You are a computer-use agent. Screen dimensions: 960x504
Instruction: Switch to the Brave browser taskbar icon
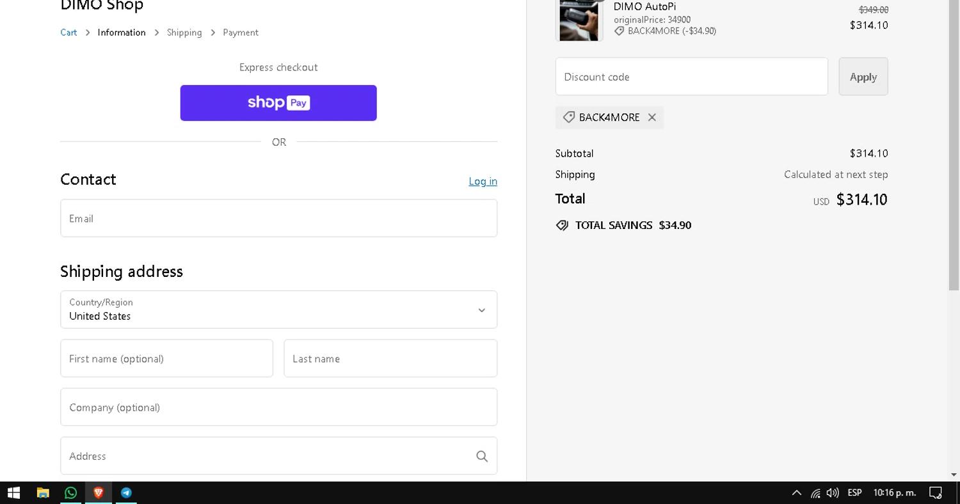pyautogui.click(x=99, y=492)
